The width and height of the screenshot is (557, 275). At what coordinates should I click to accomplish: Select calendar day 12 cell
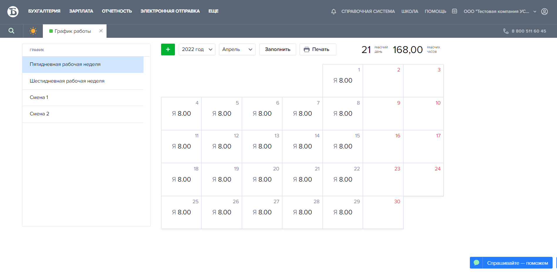[x=222, y=147]
